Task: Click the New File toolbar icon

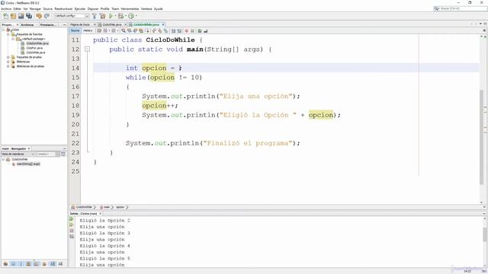Action: [5, 16]
